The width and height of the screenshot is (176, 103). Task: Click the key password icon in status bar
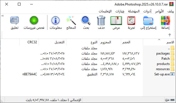167,100
